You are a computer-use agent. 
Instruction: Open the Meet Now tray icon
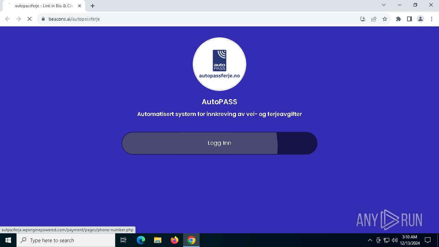[378, 240]
